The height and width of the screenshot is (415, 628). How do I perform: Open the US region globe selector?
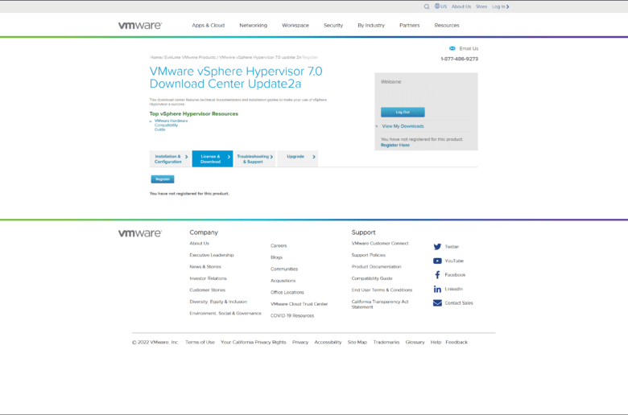click(x=440, y=6)
